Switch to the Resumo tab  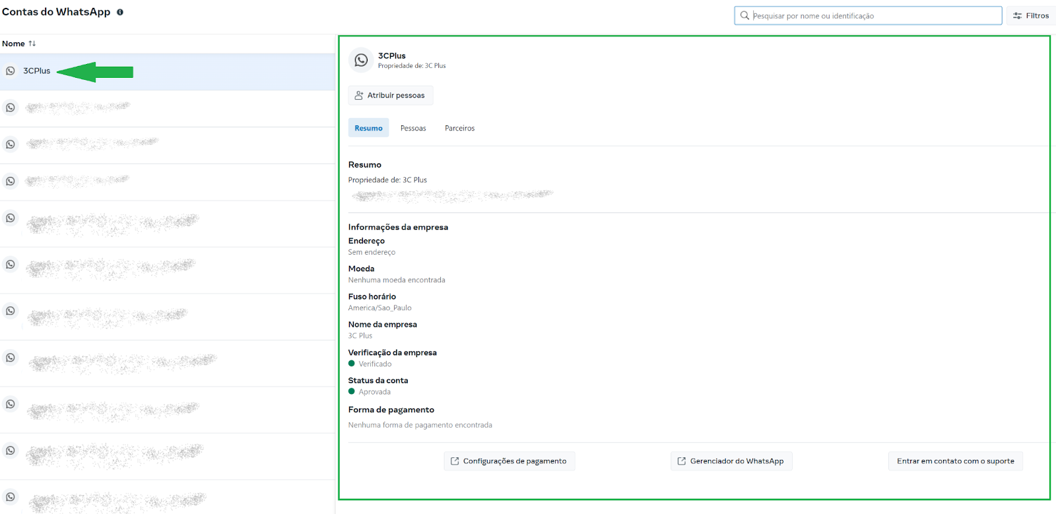coord(368,128)
